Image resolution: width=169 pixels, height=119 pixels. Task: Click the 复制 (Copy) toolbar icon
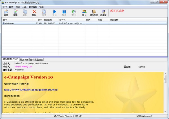click(25, 13)
